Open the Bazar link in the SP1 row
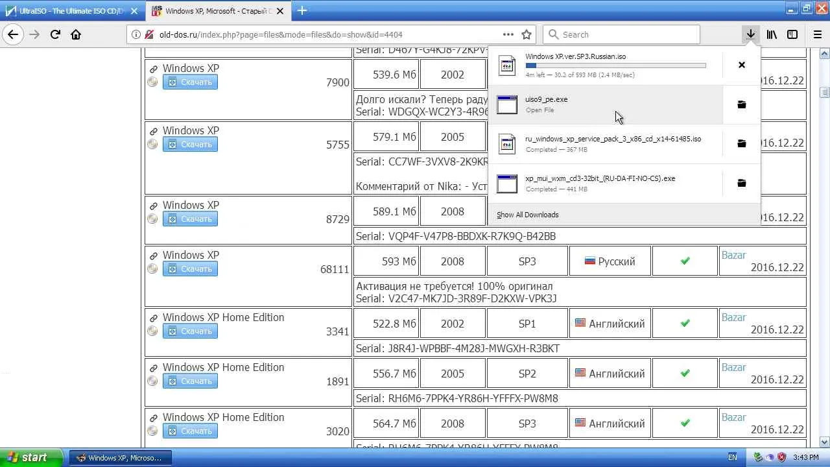The height and width of the screenshot is (467, 830). (733, 318)
